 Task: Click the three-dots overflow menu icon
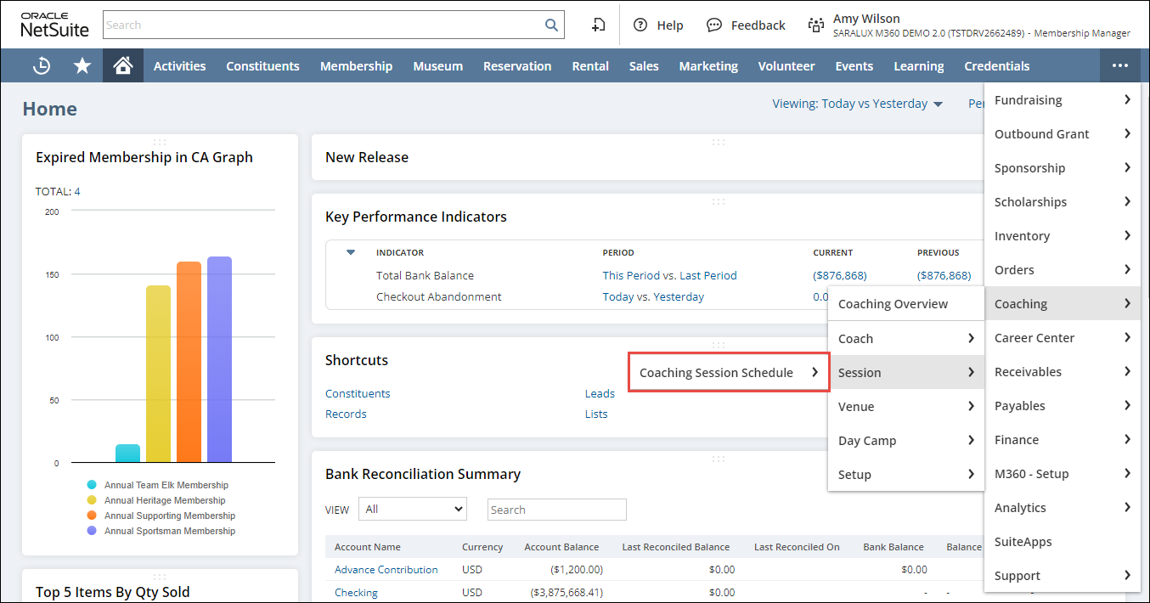pos(1120,66)
